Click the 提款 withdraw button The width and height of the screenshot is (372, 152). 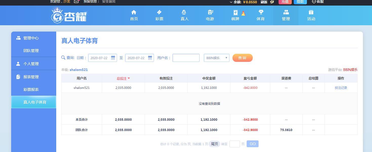coord(300,2)
